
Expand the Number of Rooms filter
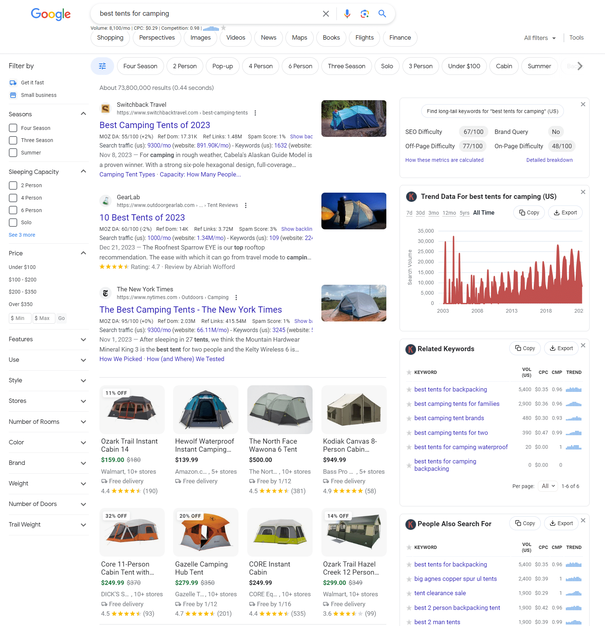(83, 422)
